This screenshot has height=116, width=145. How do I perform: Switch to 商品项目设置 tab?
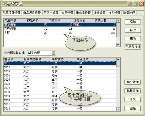coord(32,13)
